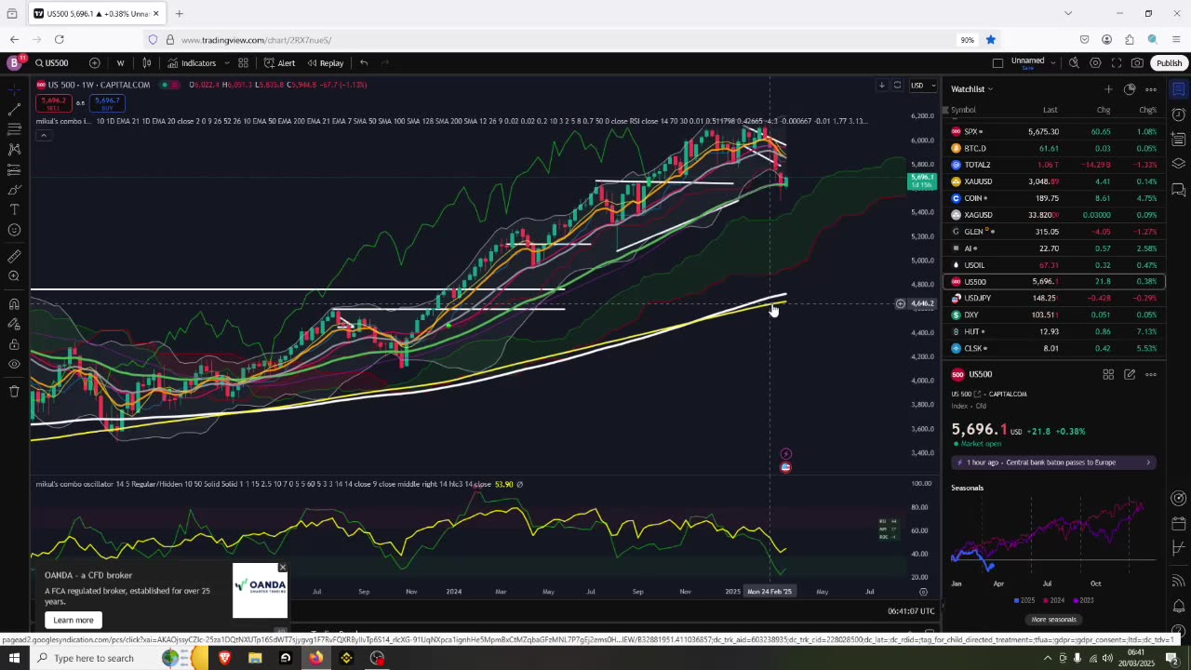1191x670 pixels.
Task: Open watchlist advanced view pie icon
Action: [1130, 89]
